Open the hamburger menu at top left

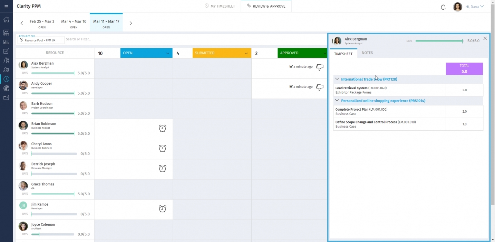pyautogui.click(x=6, y=6)
